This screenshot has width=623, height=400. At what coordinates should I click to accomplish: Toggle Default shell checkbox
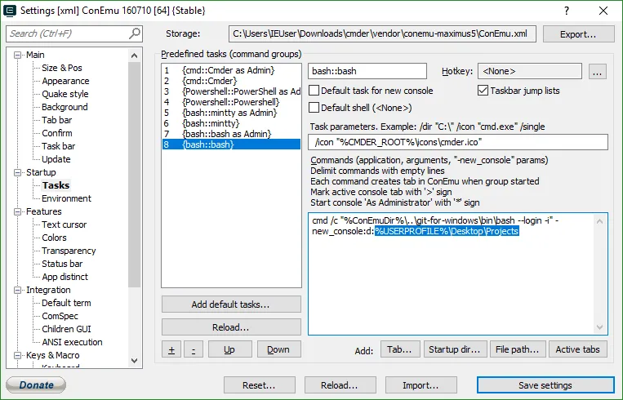coord(314,108)
